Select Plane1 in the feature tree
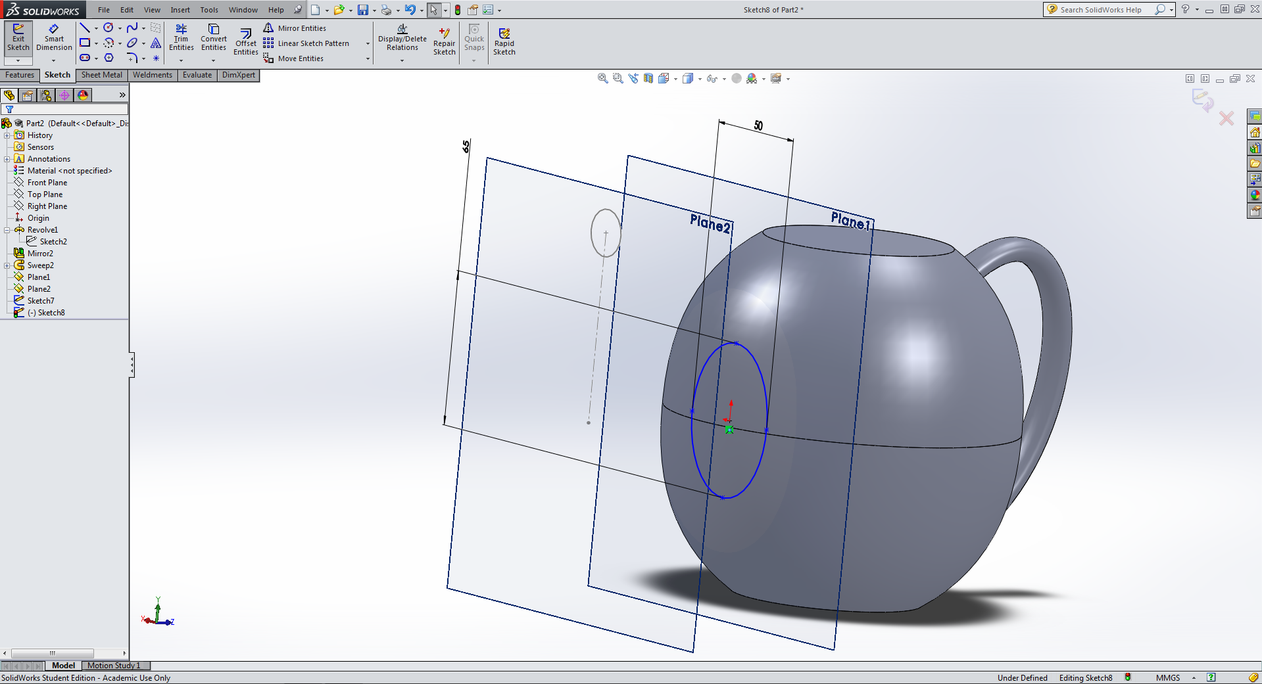This screenshot has width=1262, height=684. 39,277
